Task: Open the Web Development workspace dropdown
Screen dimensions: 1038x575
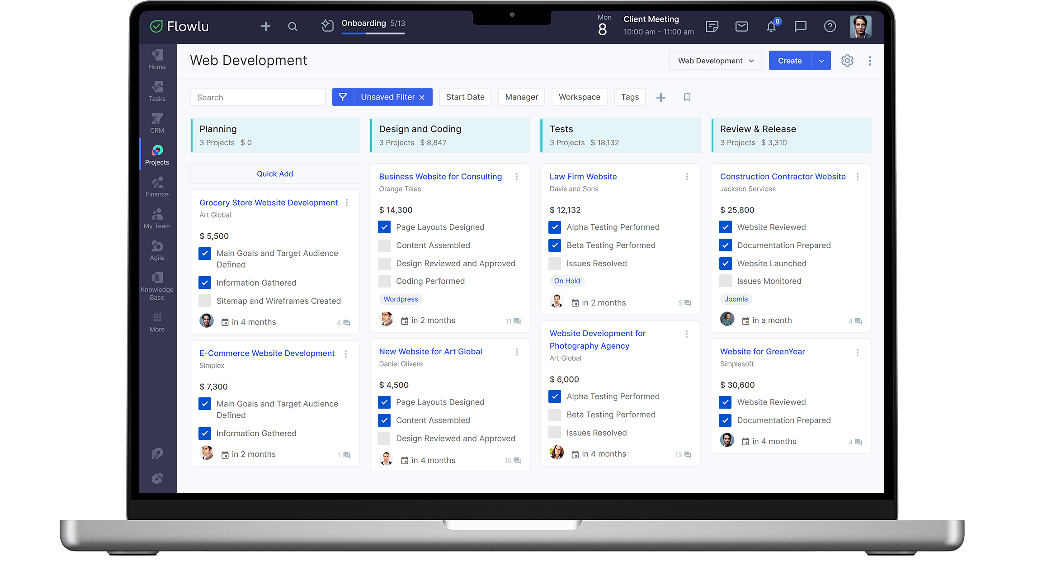Action: tap(715, 60)
